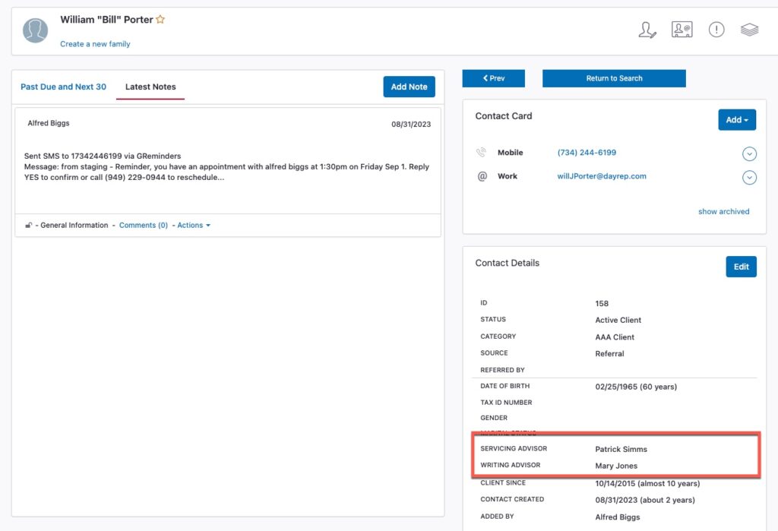This screenshot has height=531, width=778.
Task: Click the Edit button in Contact Details
Action: [x=741, y=267]
